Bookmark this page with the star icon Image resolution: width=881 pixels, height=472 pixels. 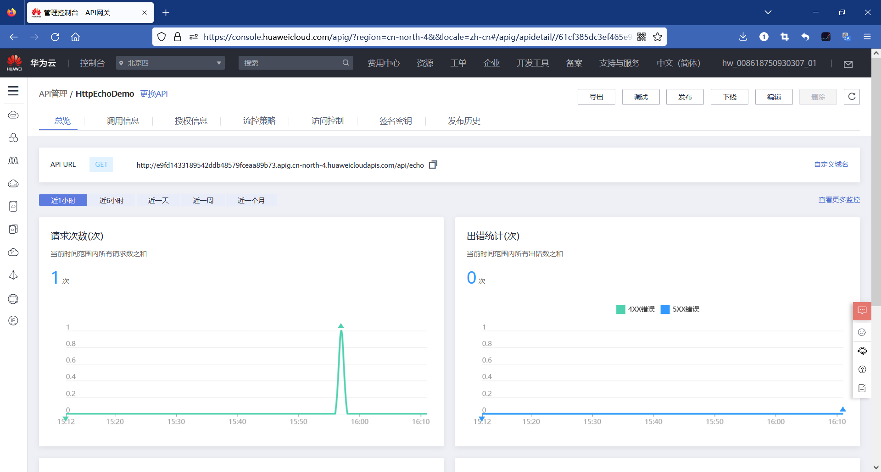point(658,37)
